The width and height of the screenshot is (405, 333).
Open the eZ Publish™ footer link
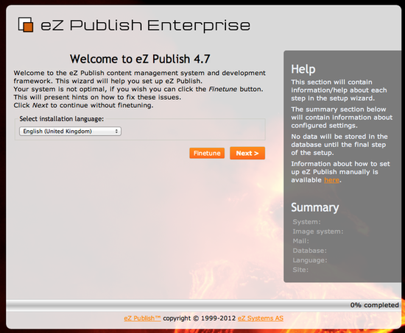click(142, 318)
